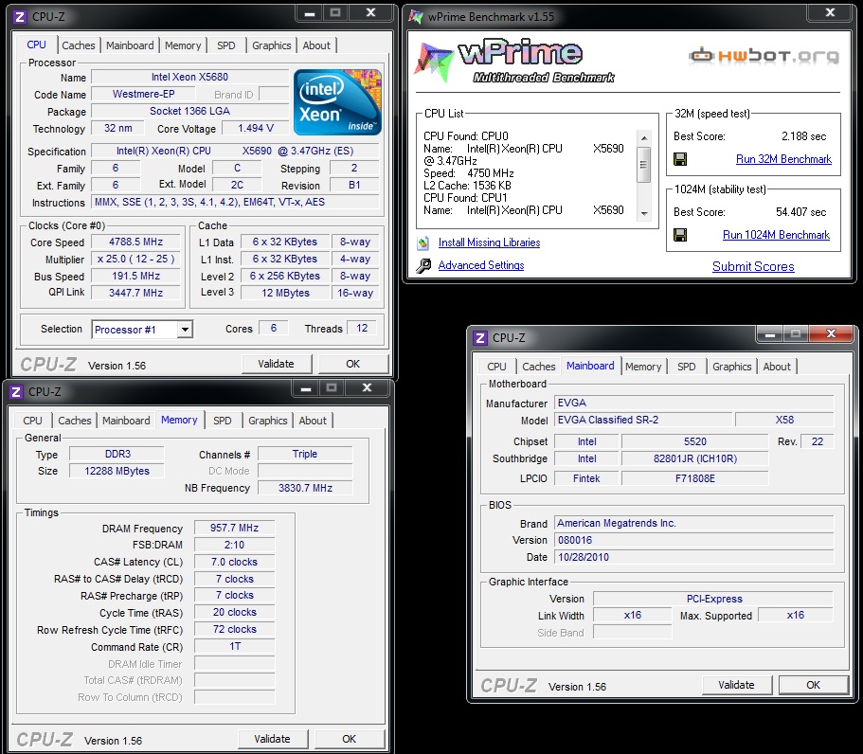Click the CPU List scrollbar thumb
The width and height of the screenshot is (863, 754).
click(x=644, y=165)
